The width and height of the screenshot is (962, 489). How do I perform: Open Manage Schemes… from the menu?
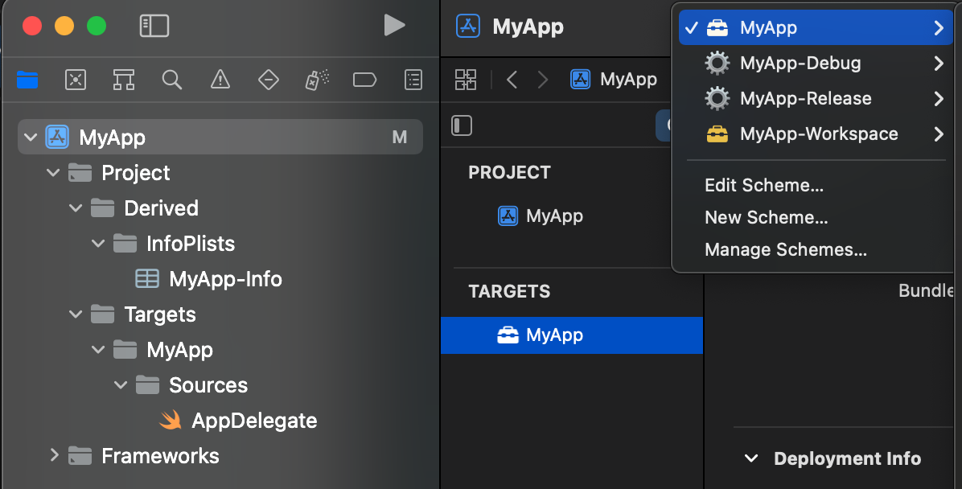[785, 249]
